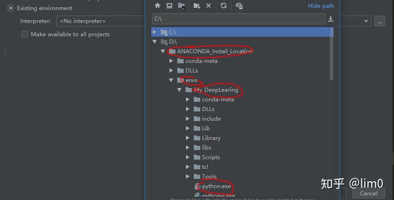Select the top-level conda-meta folder
The width and height of the screenshot is (394, 200).
pos(202,61)
